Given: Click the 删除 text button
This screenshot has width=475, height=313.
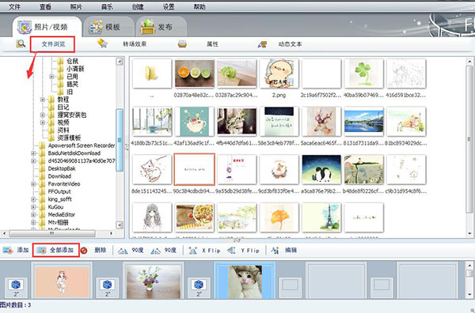Looking at the screenshot, I should pos(101,250).
